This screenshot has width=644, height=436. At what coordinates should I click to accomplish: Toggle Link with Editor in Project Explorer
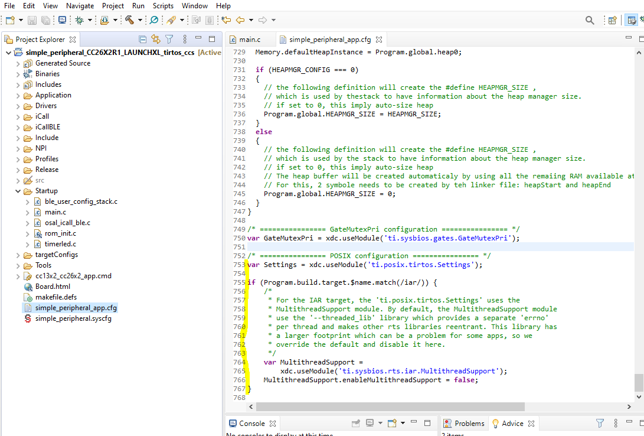click(x=156, y=40)
